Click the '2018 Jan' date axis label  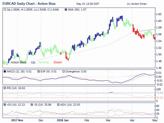point(63,120)
